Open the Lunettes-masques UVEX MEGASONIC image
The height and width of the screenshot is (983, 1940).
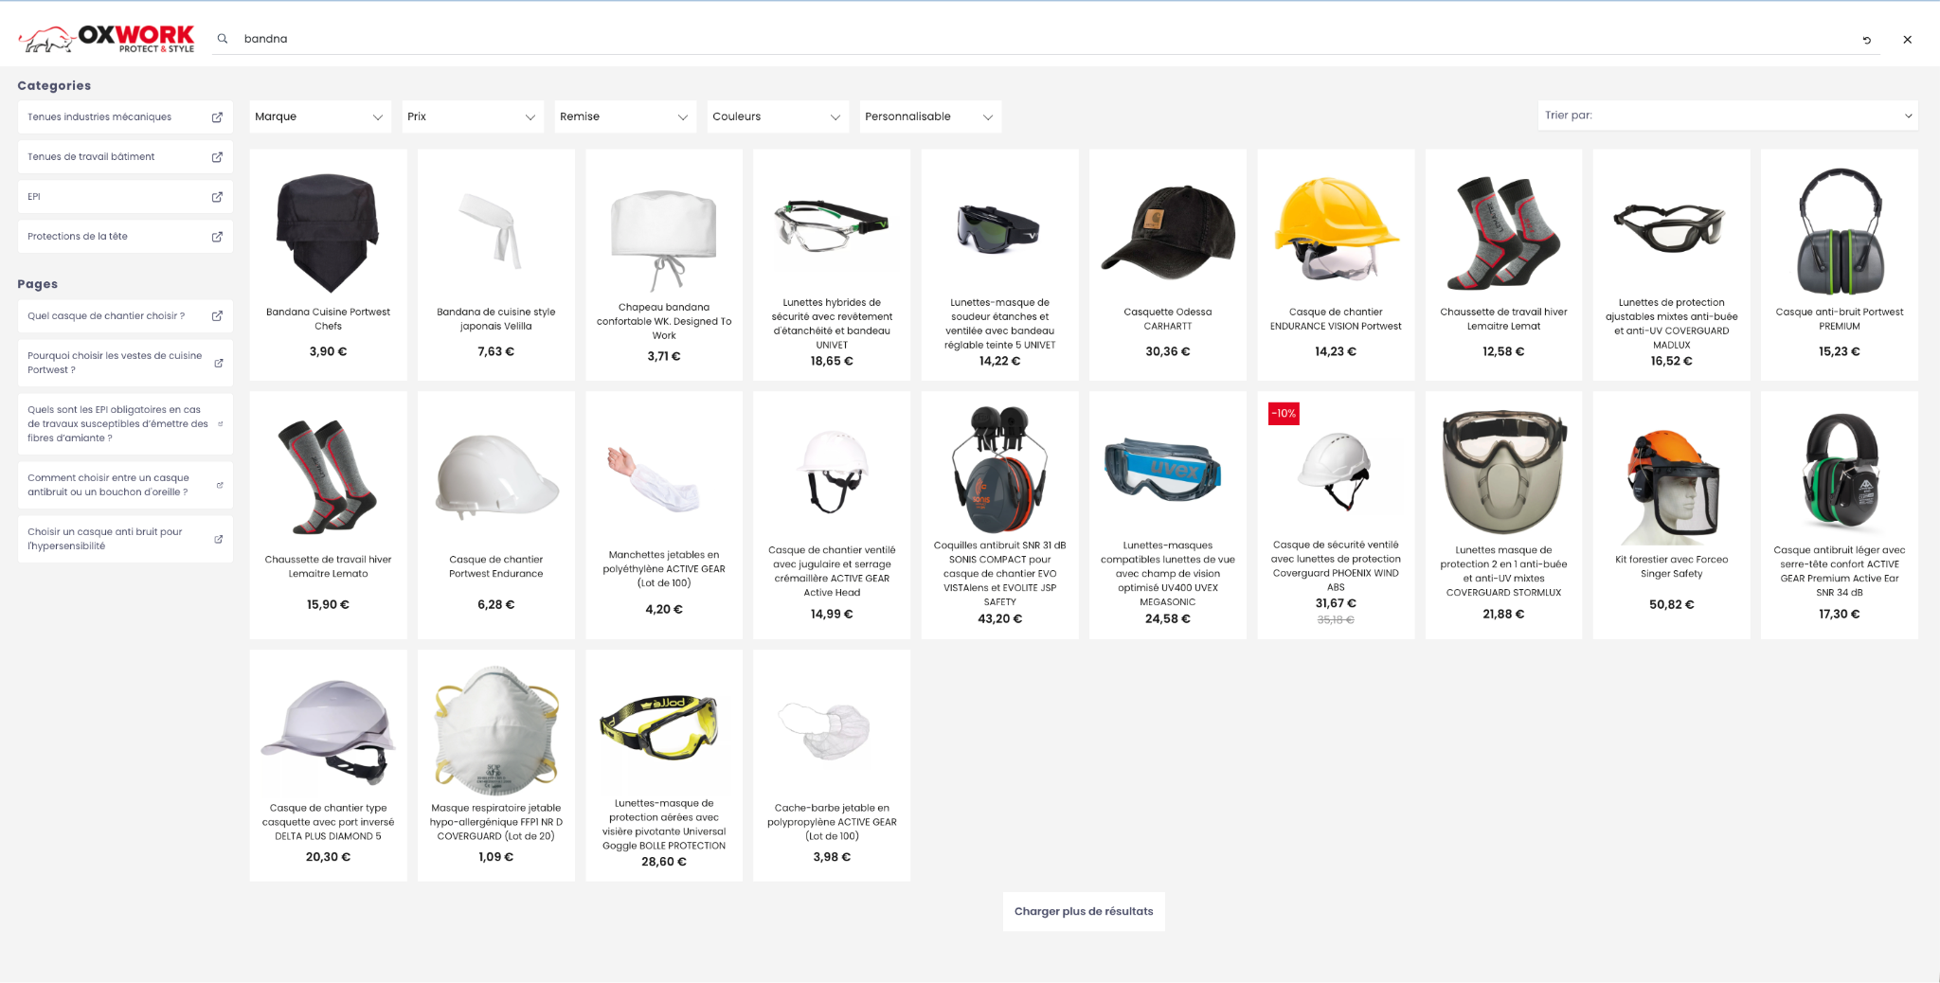tap(1163, 470)
